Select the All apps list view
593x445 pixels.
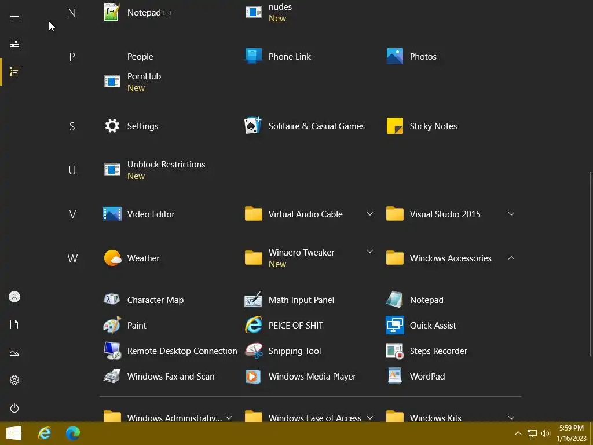click(14, 71)
